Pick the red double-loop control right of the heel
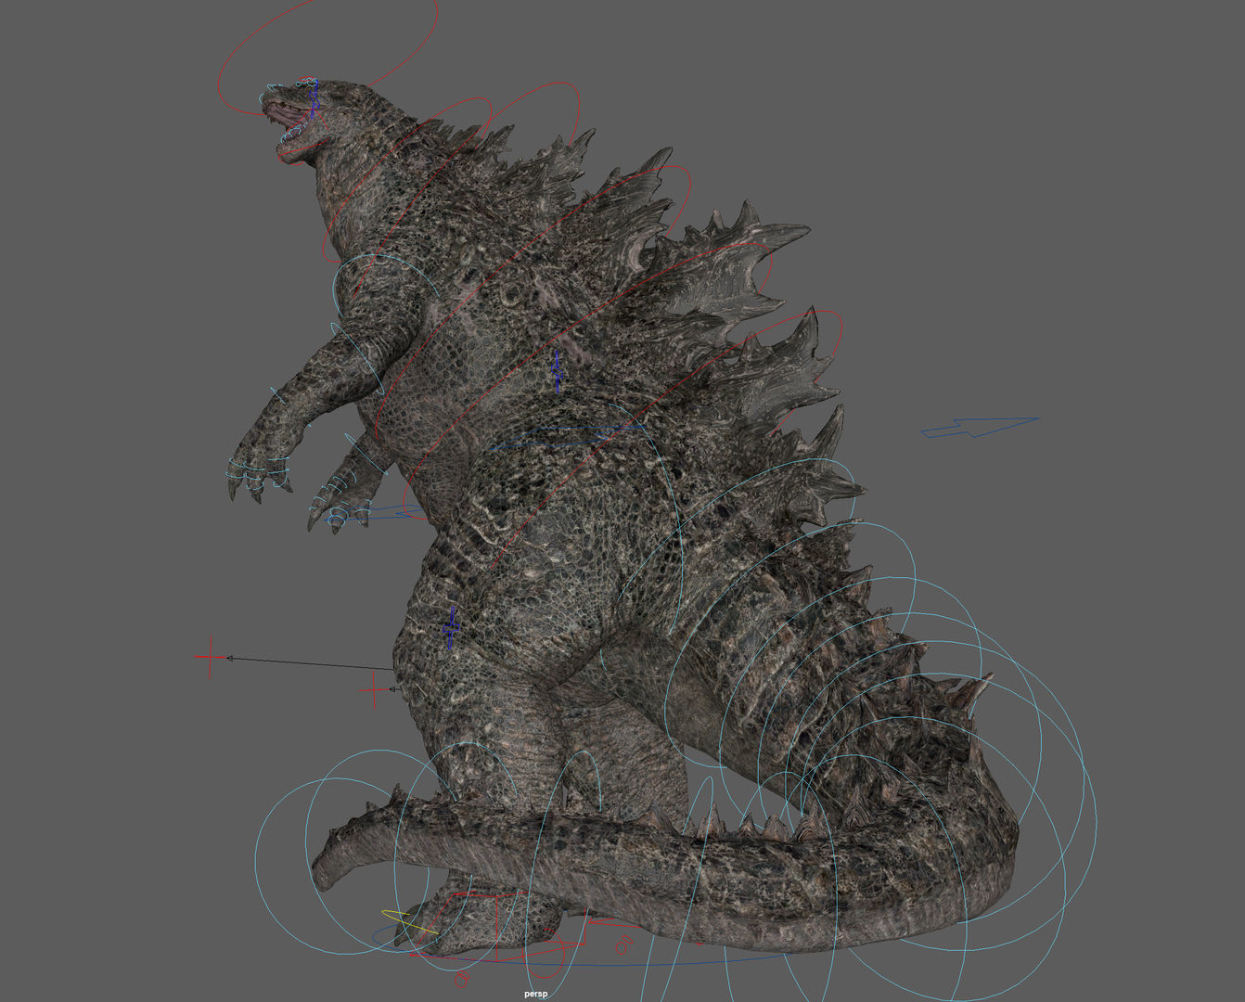1245x1002 pixels. (x=624, y=945)
